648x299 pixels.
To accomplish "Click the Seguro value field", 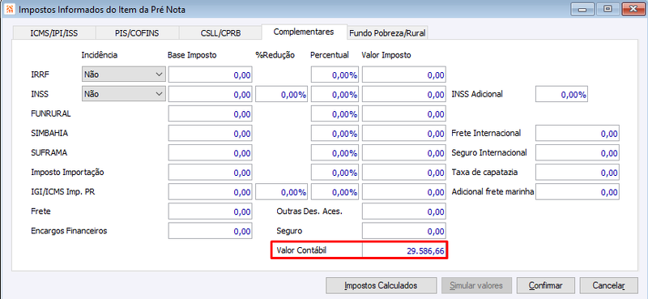I will coord(404,231).
